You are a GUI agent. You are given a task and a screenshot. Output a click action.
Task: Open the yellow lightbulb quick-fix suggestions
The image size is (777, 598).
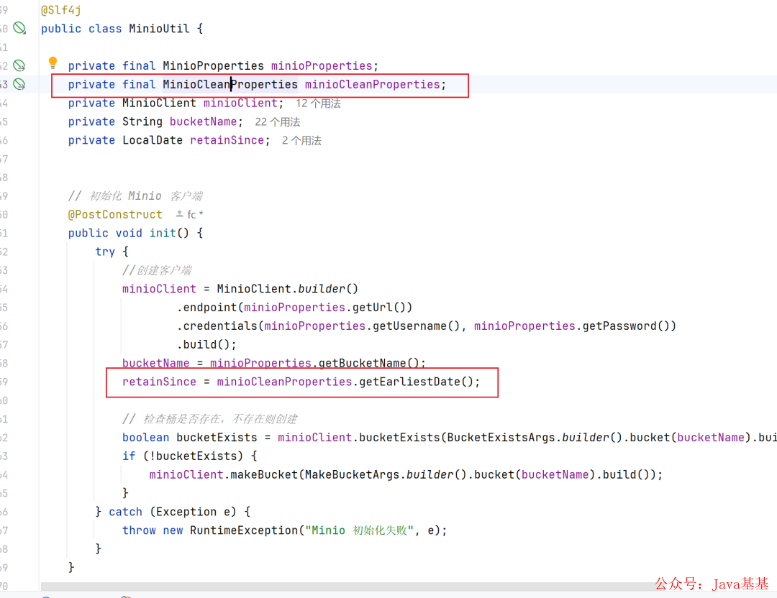(x=53, y=63)
